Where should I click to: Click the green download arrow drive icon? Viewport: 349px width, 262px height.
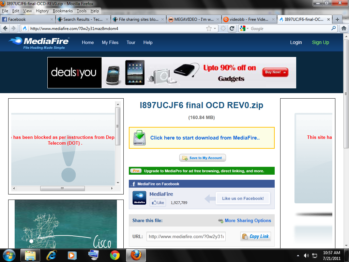pos(139,138)
